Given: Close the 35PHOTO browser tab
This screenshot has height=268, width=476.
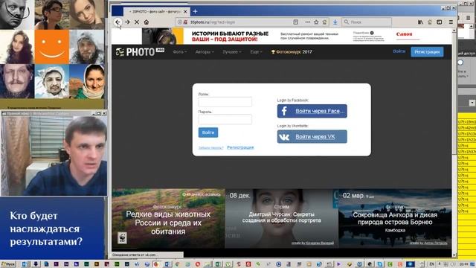Looking at the screenshot, I should click(x=185, y=12).
